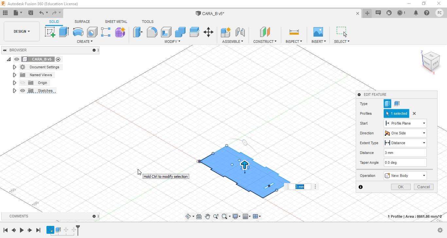Viewport: 447px width, 238px height.
Task: Expand the Document Settings node
Action: [x=14, y=67]
